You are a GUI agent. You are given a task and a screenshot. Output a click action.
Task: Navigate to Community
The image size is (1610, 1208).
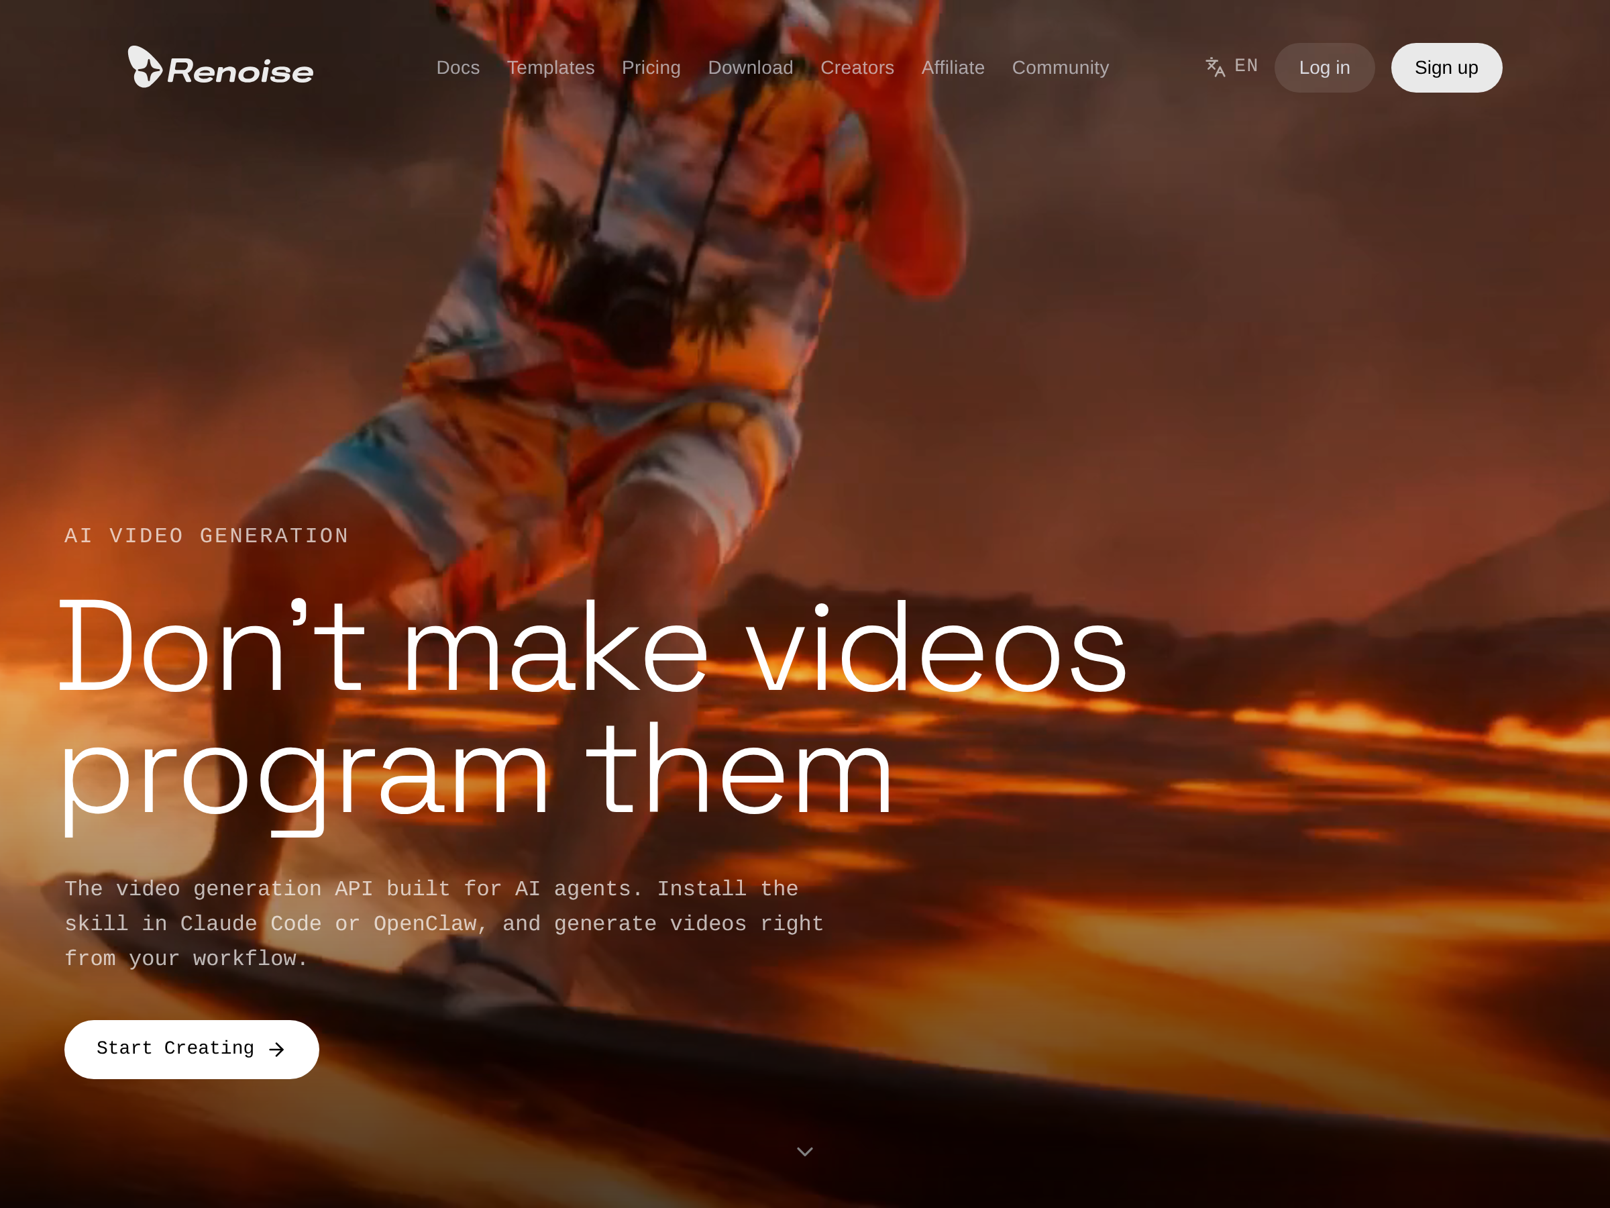1061,68
